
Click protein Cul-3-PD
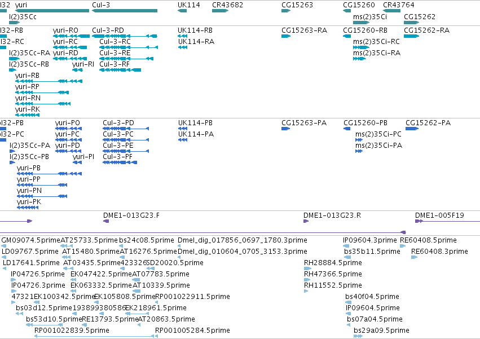tap(126, 129)
